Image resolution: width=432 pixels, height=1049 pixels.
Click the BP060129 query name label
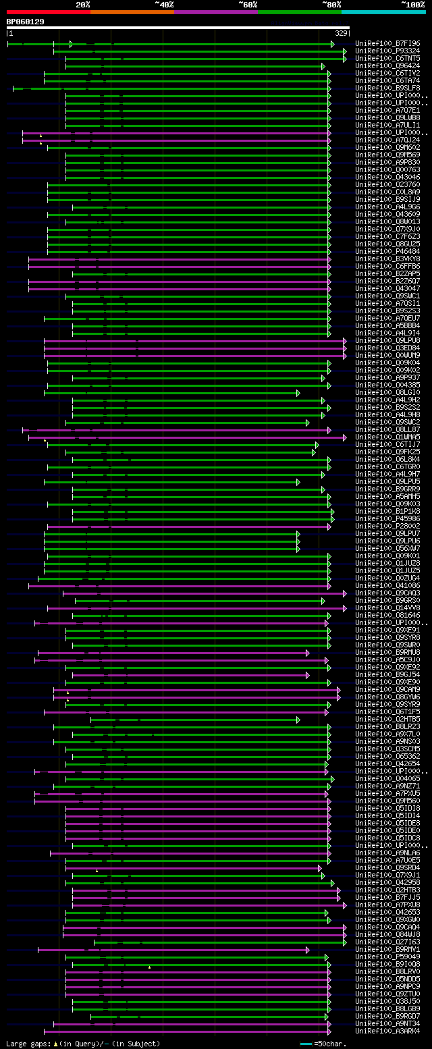pyautogui.click(x=26, y=22)
